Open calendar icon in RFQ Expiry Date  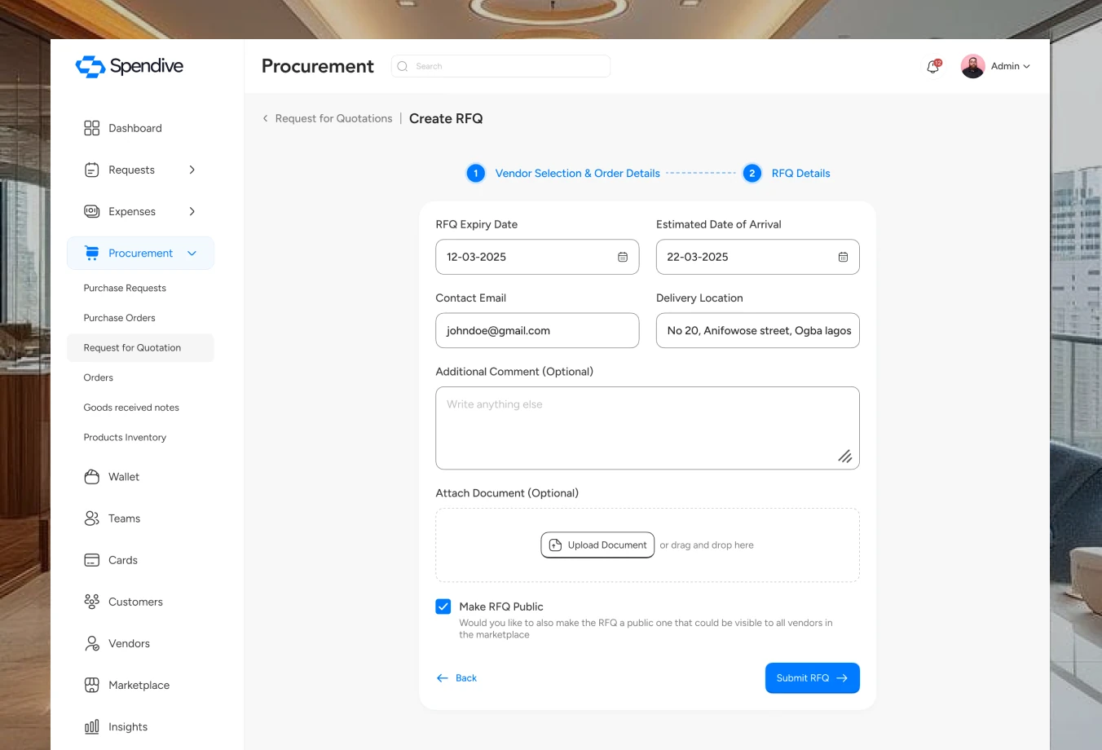click(x=623, y=257)
